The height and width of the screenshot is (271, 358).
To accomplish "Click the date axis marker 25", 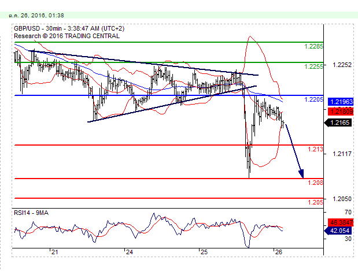I will point(204,252).
